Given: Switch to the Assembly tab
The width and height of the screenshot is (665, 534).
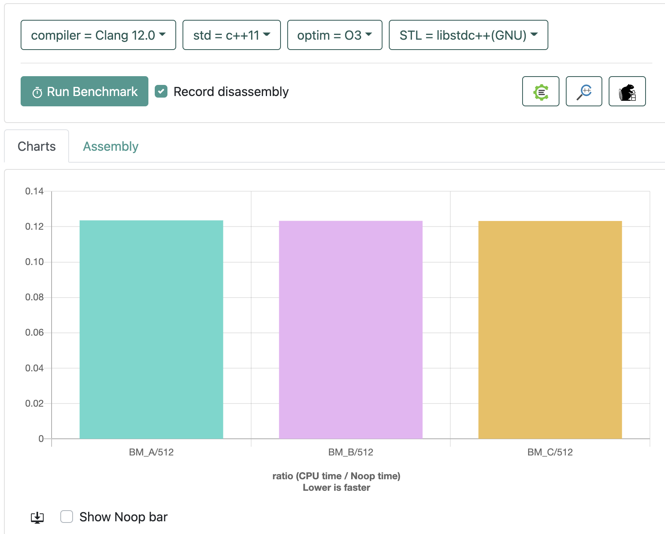Looking at the screenshot, I should 111,146.
